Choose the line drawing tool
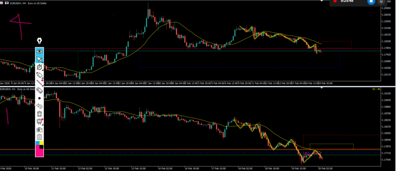This screenshot has width=396, height=171. [x=39, y=82]
